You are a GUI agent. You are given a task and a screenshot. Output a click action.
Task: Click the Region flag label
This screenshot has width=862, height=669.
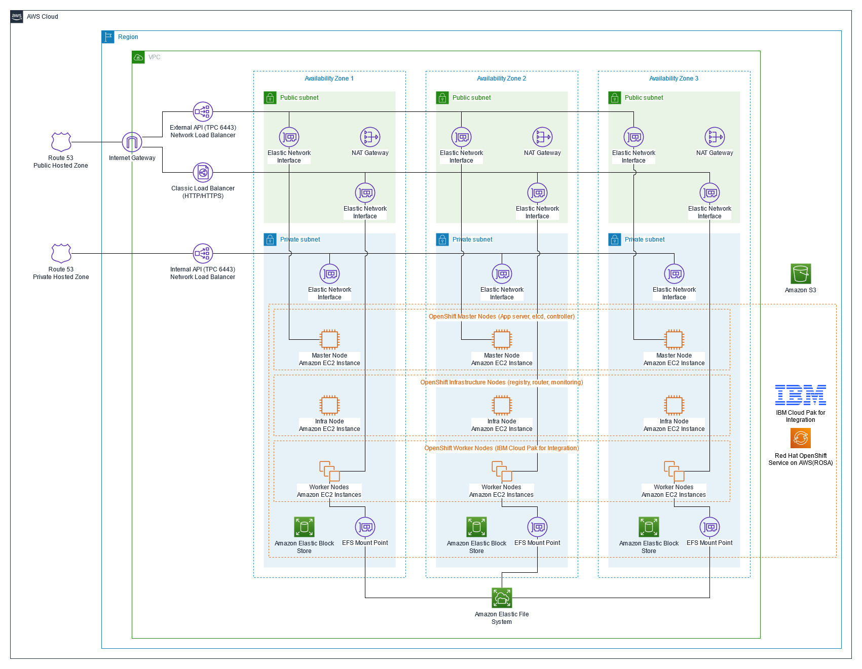[108, 37]
